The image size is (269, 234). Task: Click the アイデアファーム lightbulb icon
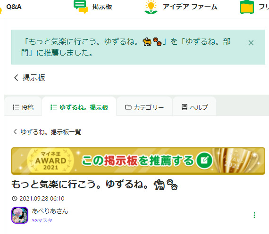tap(151, 7)
